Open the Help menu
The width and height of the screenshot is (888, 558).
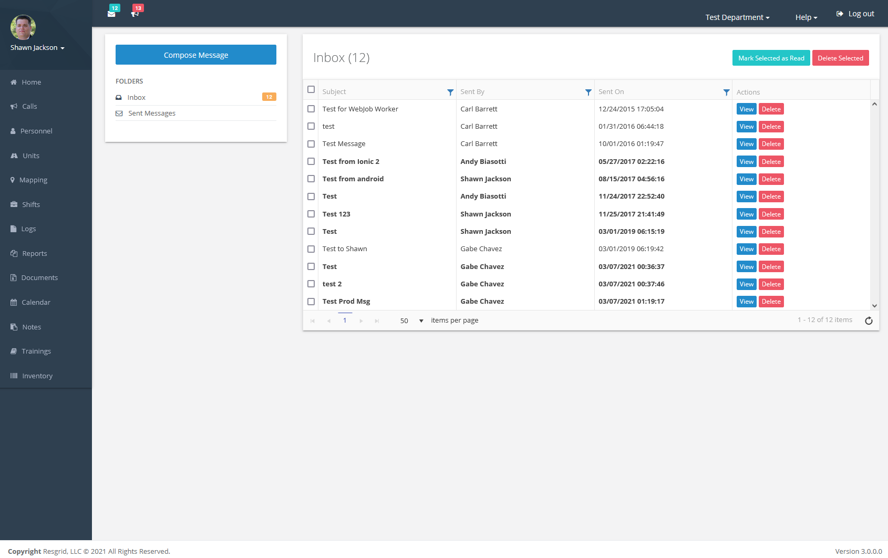pos(805,17)
